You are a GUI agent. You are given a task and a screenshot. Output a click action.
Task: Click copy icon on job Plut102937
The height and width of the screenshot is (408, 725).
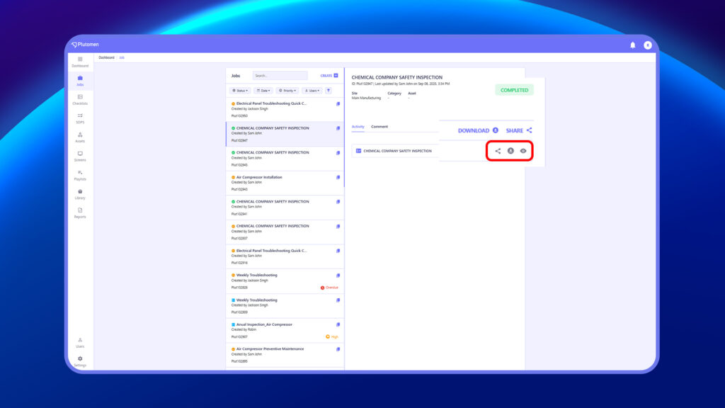point(338,227)
